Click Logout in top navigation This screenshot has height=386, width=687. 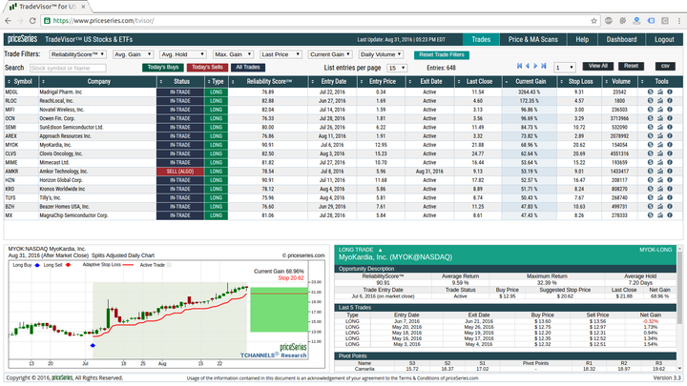[664, 39]
